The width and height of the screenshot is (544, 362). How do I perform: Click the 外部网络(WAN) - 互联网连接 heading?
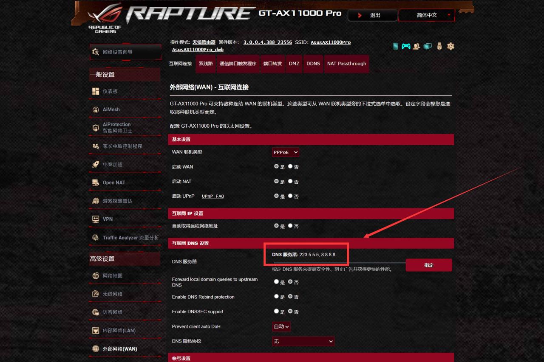point(209,87)
